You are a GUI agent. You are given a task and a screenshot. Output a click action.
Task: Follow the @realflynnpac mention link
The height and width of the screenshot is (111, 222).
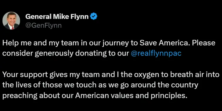click(156, 53)
